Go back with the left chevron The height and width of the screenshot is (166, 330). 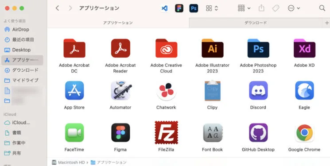click(x=57, y=8)
